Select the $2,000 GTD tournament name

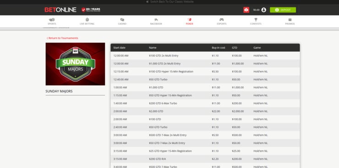[156, 111]
